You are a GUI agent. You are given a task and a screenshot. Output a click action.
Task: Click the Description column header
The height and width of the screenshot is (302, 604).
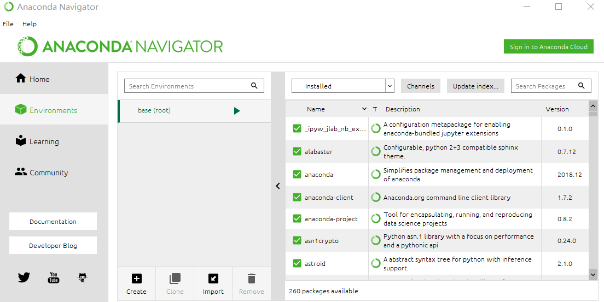(x=403, y=109)
